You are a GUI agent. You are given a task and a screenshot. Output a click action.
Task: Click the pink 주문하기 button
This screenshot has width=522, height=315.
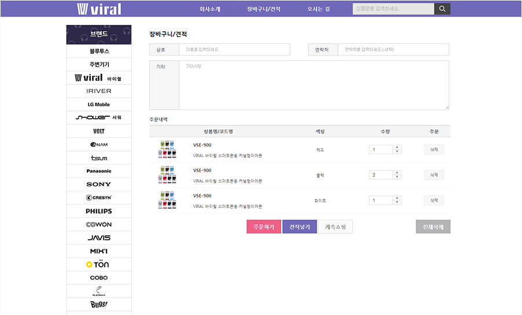pyautogui.click(x=264, y=227)
